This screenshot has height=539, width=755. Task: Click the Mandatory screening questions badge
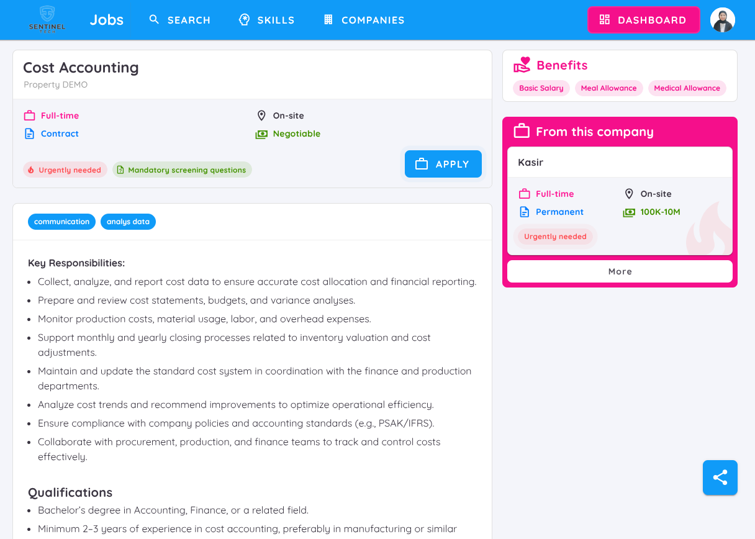tap(182, 170)
